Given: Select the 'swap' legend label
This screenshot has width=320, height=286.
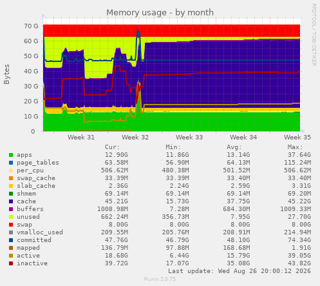Looking at the screenshot, I should point(24,225).
